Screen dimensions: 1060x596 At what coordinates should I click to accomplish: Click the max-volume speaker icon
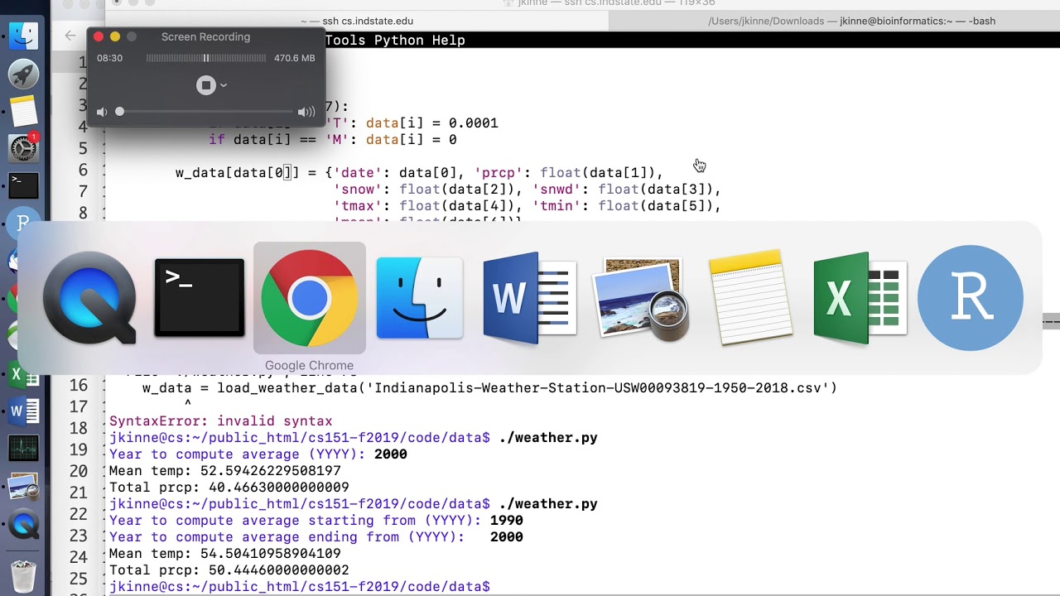coord(306,112)
